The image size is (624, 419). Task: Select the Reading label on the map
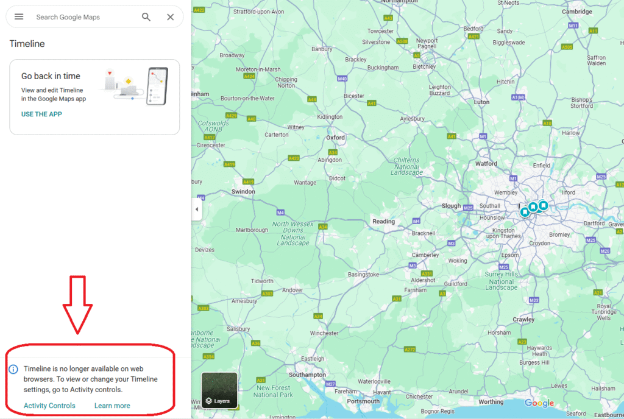384,222
